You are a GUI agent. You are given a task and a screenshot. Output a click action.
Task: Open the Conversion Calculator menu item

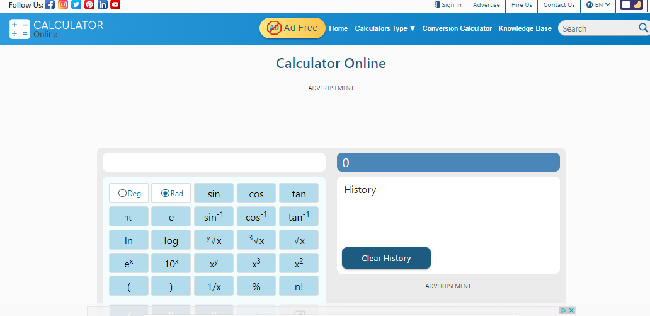point(457,28)
